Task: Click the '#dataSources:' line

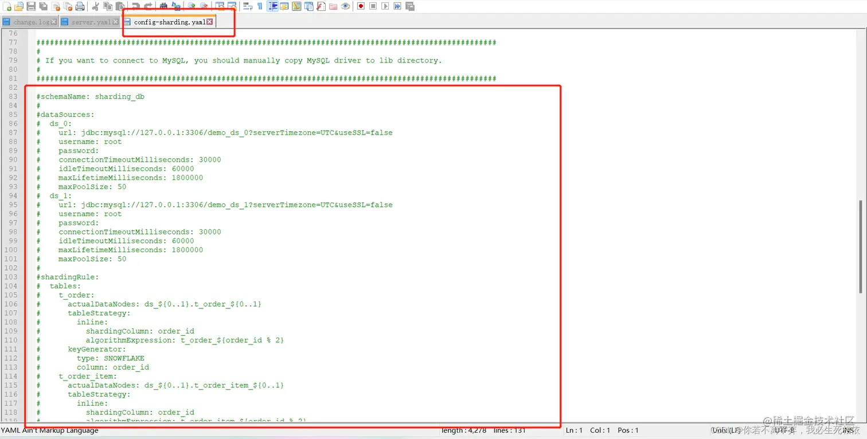Action: [65, 115]
